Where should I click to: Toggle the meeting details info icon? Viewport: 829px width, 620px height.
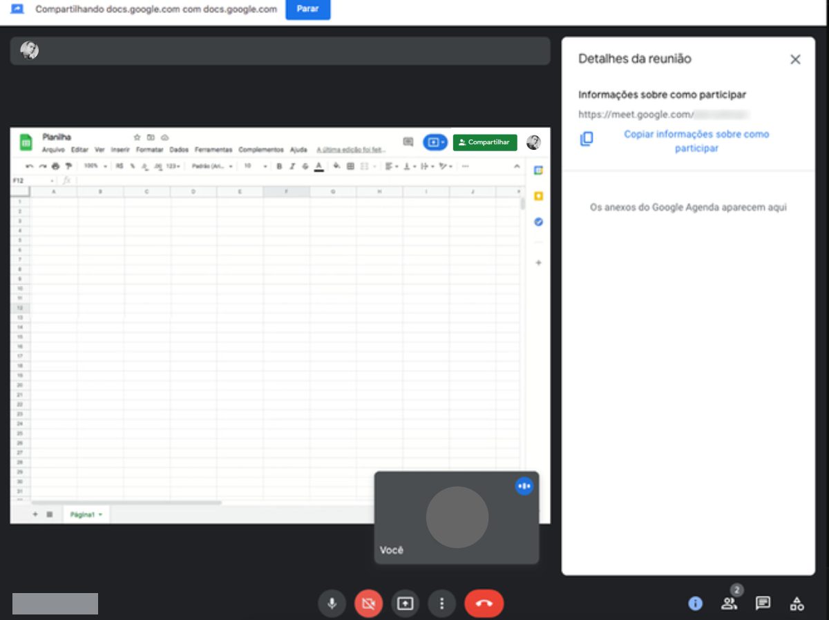pyautogui.click(x=695, y=603)
